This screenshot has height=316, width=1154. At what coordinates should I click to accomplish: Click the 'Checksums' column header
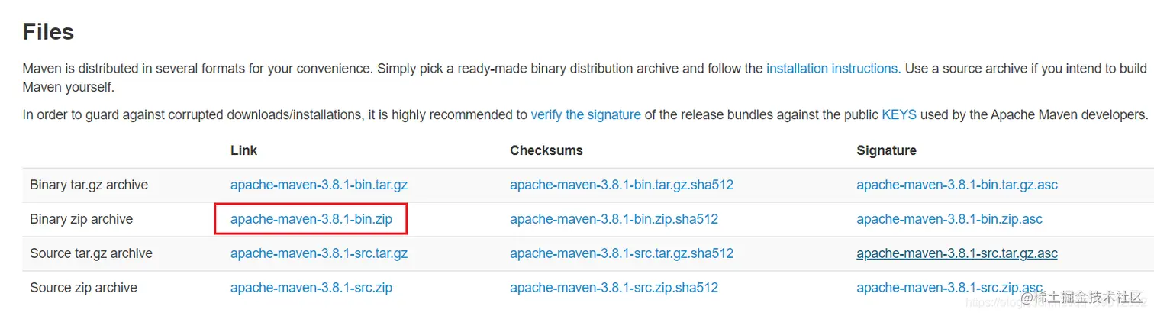[546, 150]
